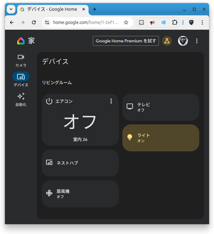Viewport: 214px width, 234px height.
Task: Go back in browser history
Action: [12, 22]
